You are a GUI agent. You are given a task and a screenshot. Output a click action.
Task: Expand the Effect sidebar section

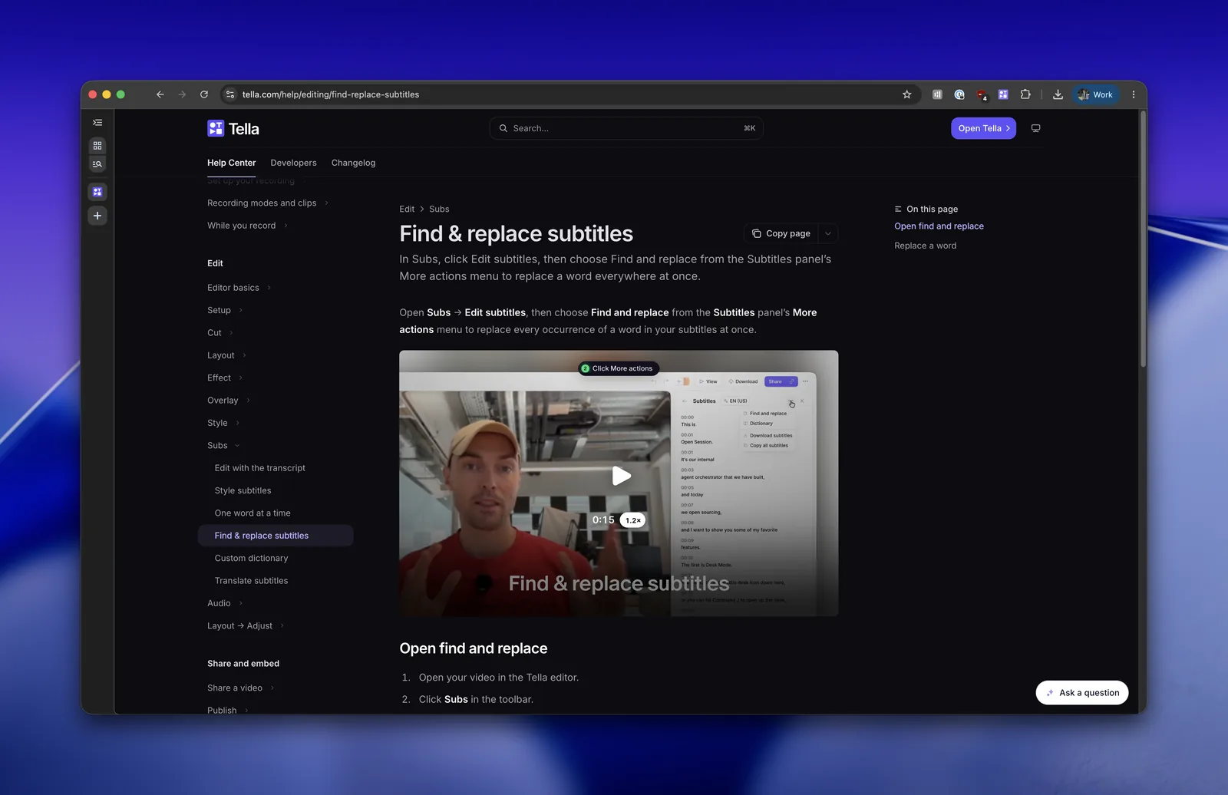225,378
